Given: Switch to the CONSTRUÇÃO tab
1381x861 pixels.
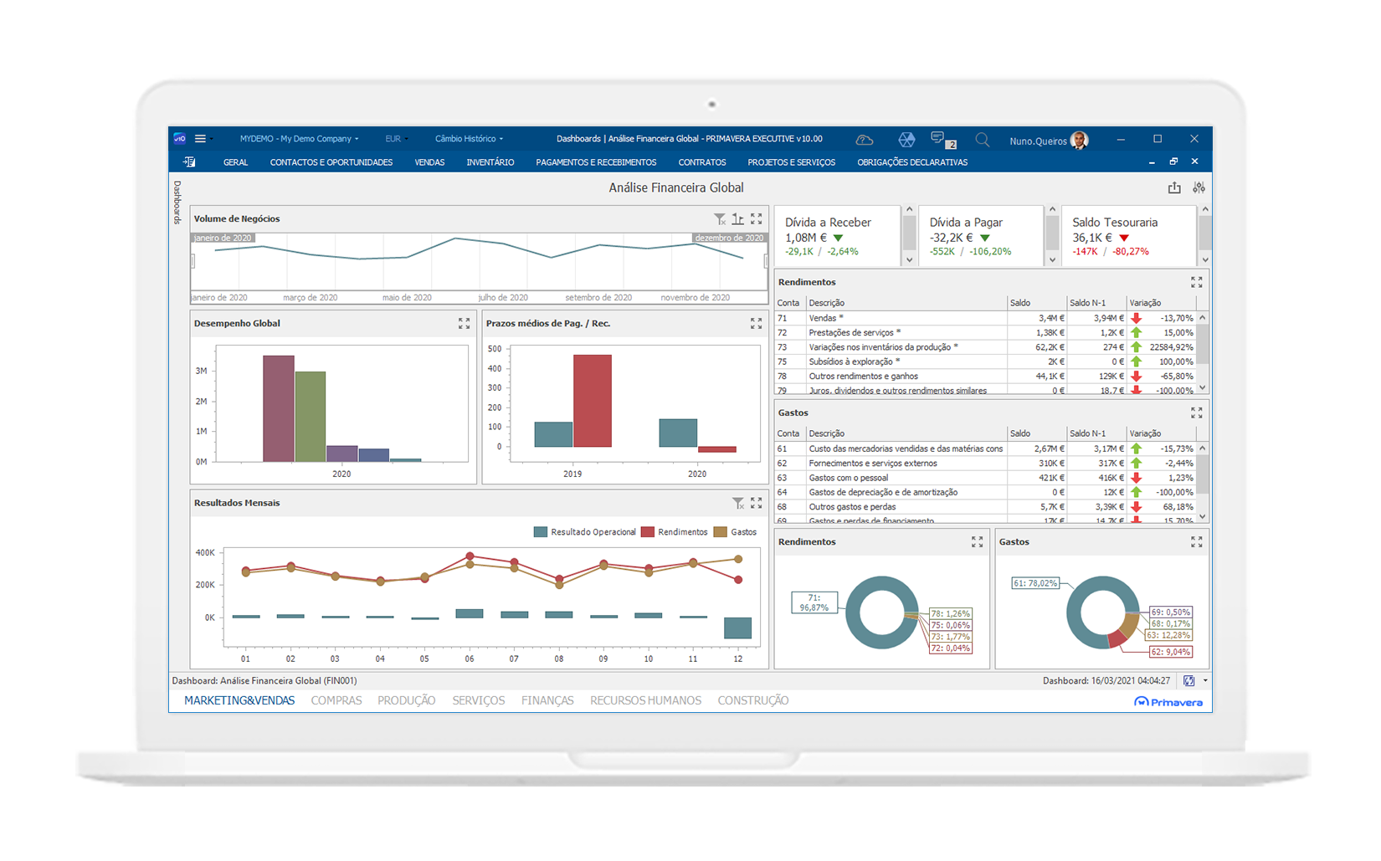Looking at the screenshot, I should (x=753, y=701).
